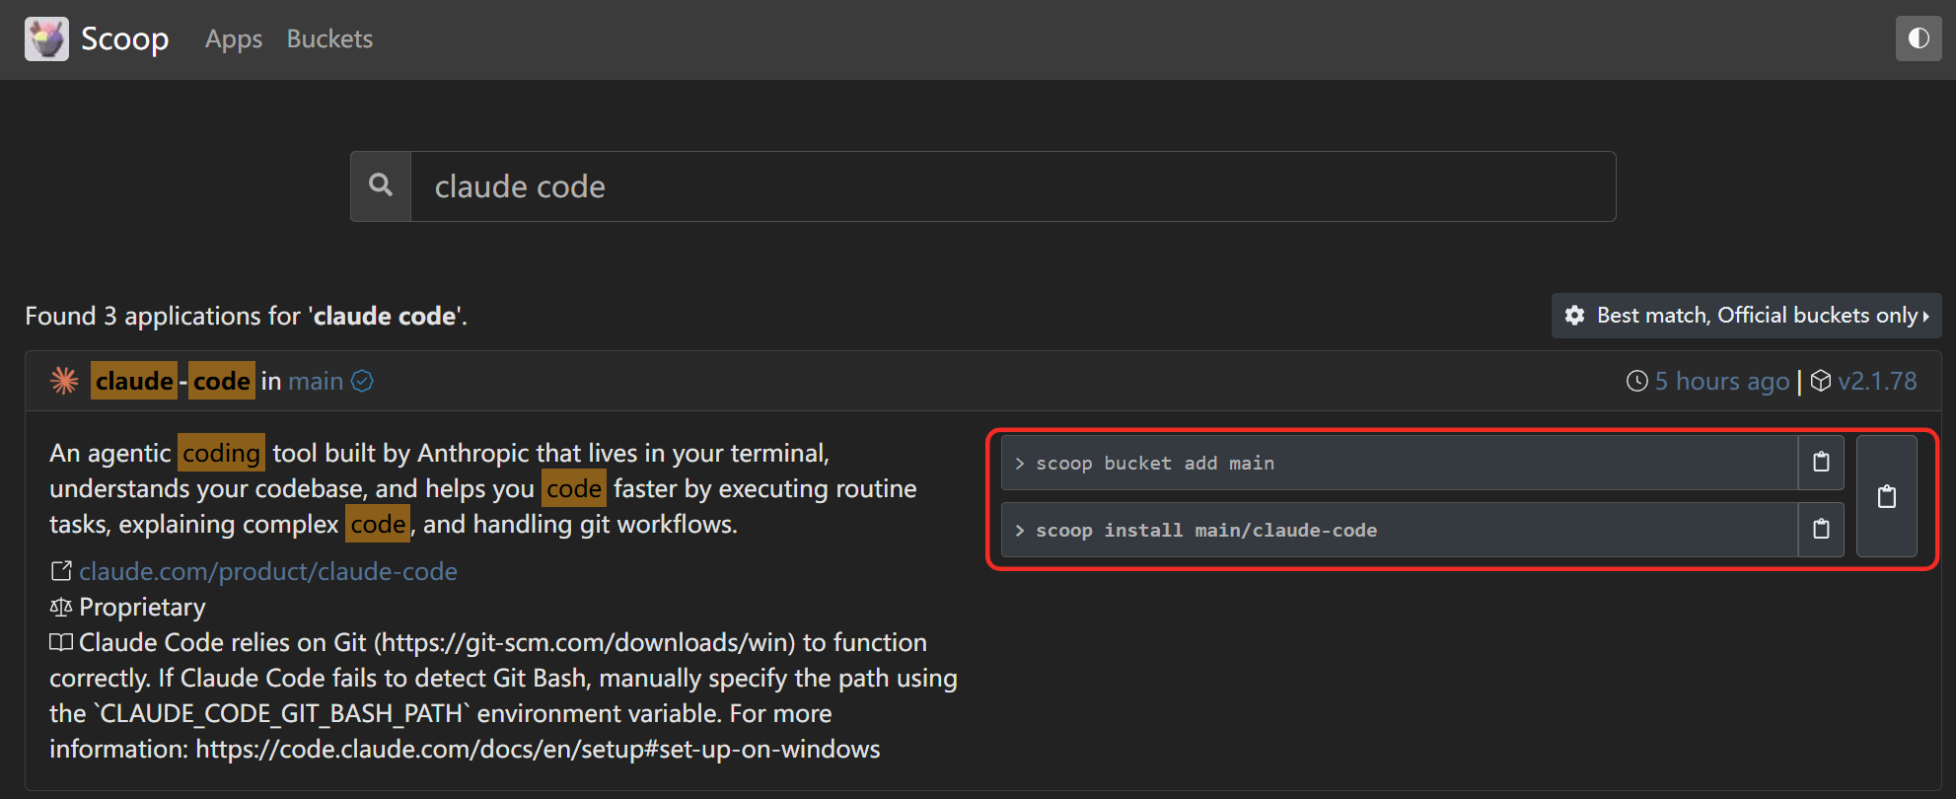Open the Apps navigation item

click(234, 38)
